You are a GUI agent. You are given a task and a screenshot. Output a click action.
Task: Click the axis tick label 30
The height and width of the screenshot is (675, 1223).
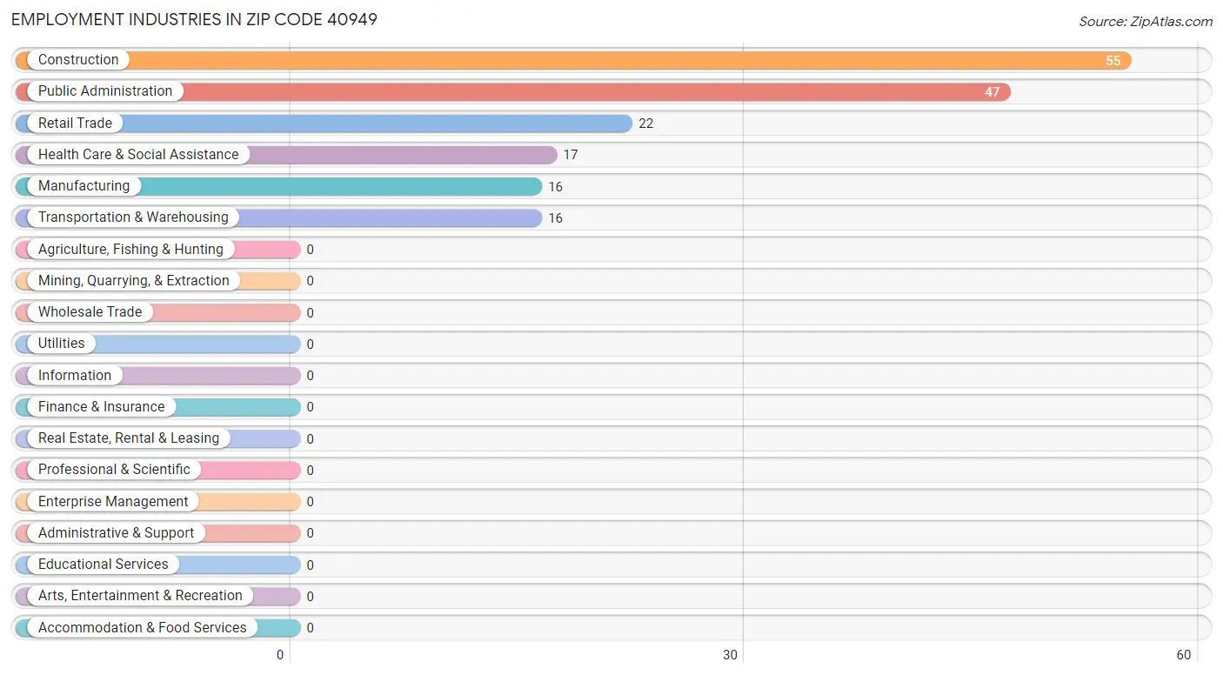tap(731, 655)
